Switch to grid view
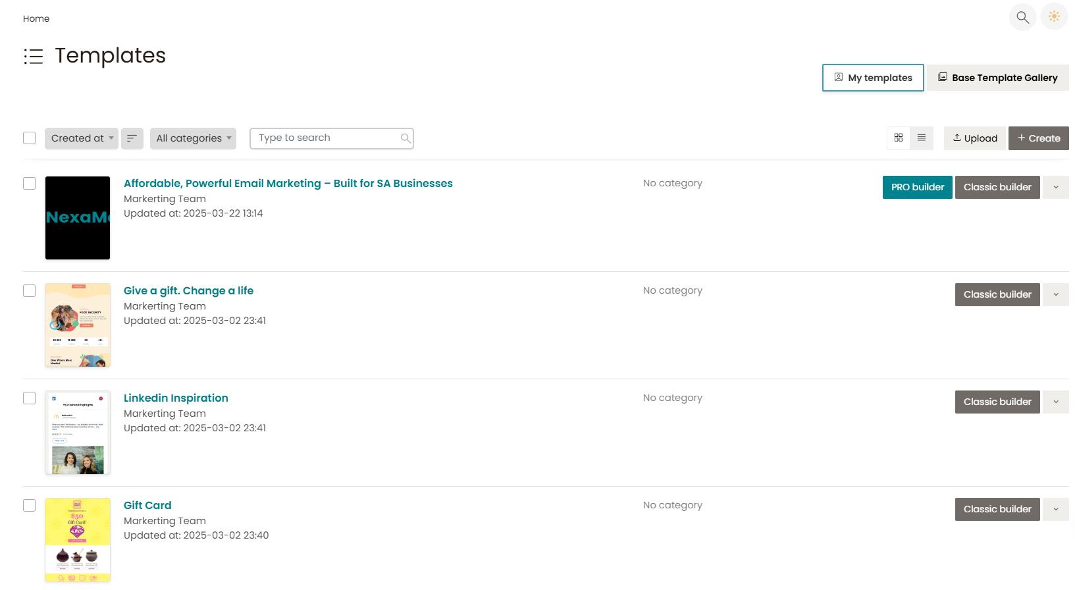 [899, 138]
